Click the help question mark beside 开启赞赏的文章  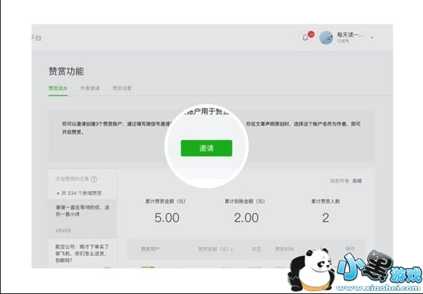[94, 179]
